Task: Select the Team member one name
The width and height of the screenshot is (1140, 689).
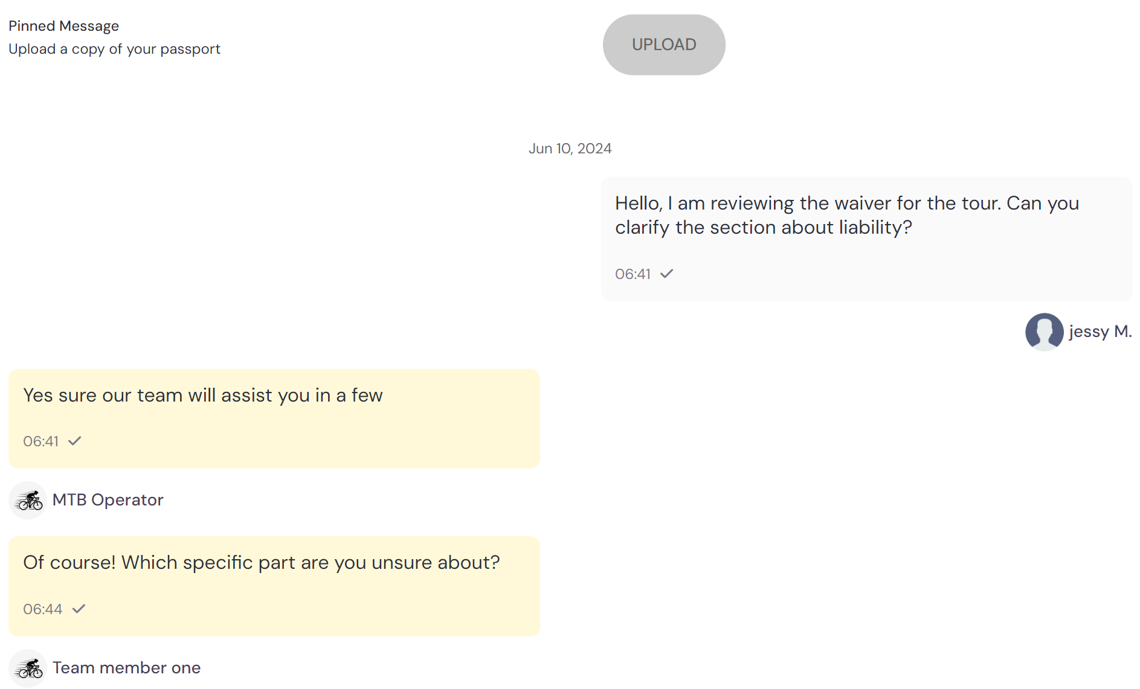Action: (x=127, y=668)
